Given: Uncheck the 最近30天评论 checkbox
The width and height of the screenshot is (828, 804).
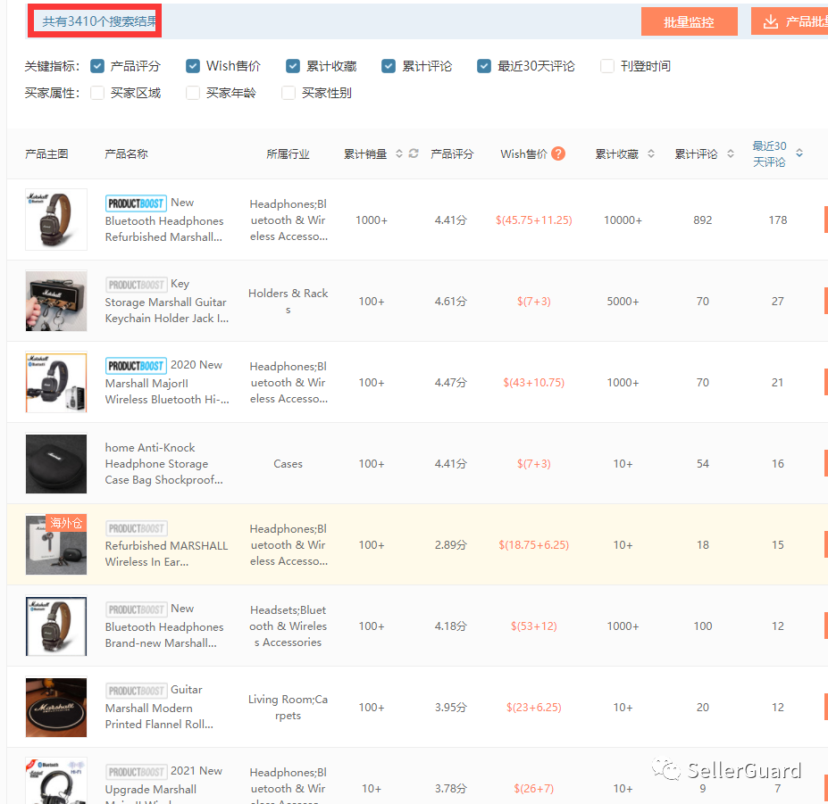Looking at the screenshot, I should tap(484, 66).
